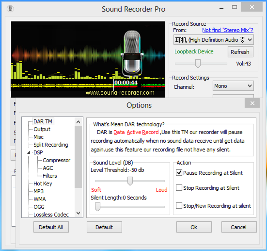Disable Pause Recording at Silent checkbox

pyautogui.click(x=179, y=173)
